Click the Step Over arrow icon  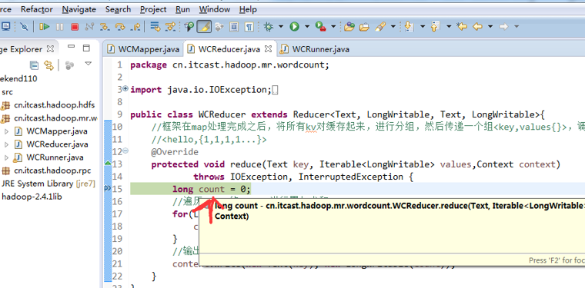click(x=120, y=26)
